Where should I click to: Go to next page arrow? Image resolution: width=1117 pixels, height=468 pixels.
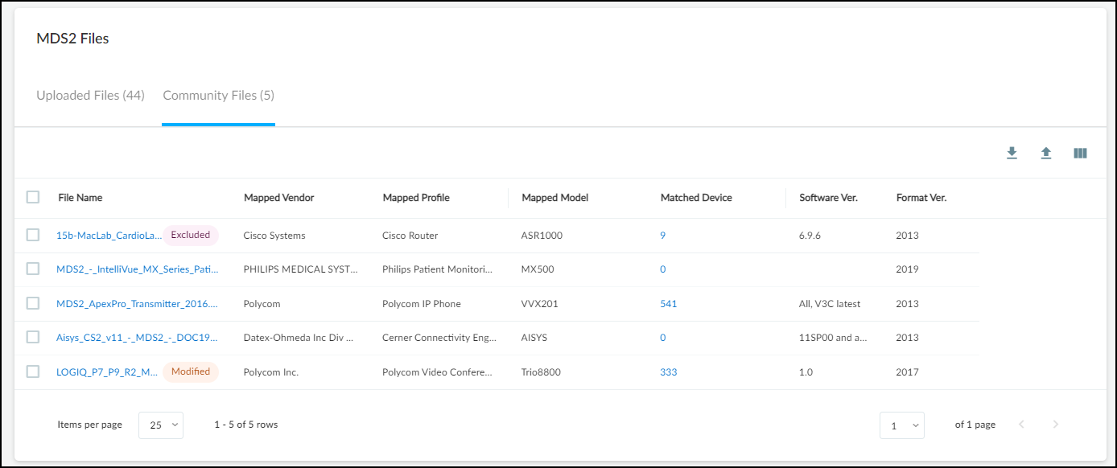[x=1056, y=425]
